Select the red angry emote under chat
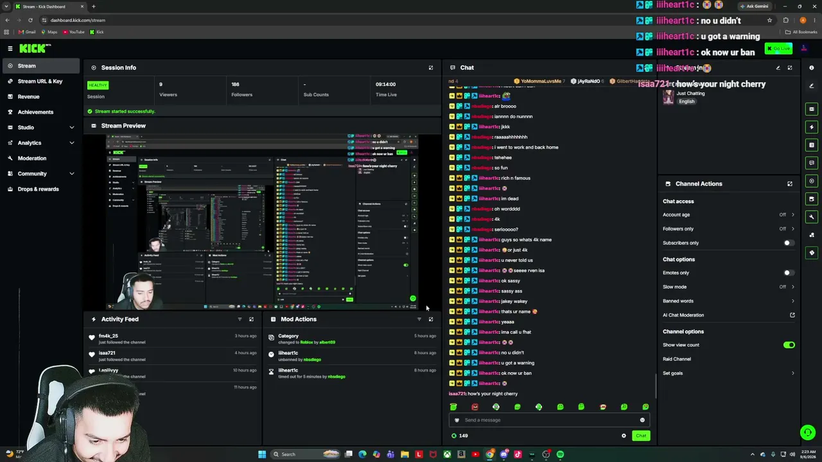This screenshot has height=462, width=822. 475,407
